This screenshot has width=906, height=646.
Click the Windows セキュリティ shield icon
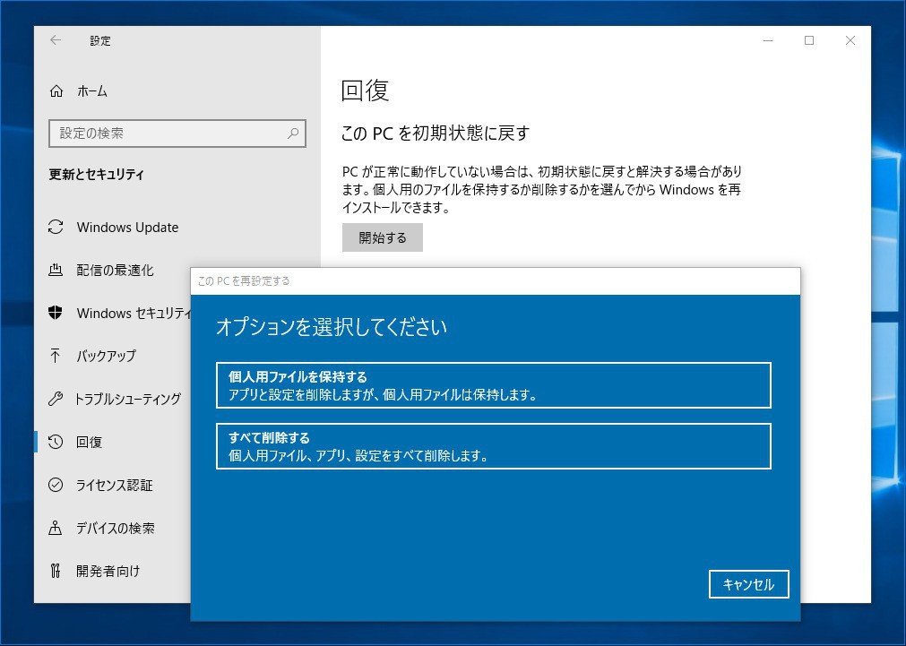point(56,313)
